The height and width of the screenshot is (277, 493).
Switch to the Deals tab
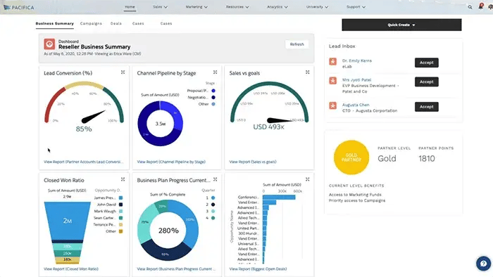[x=116, y=23]
